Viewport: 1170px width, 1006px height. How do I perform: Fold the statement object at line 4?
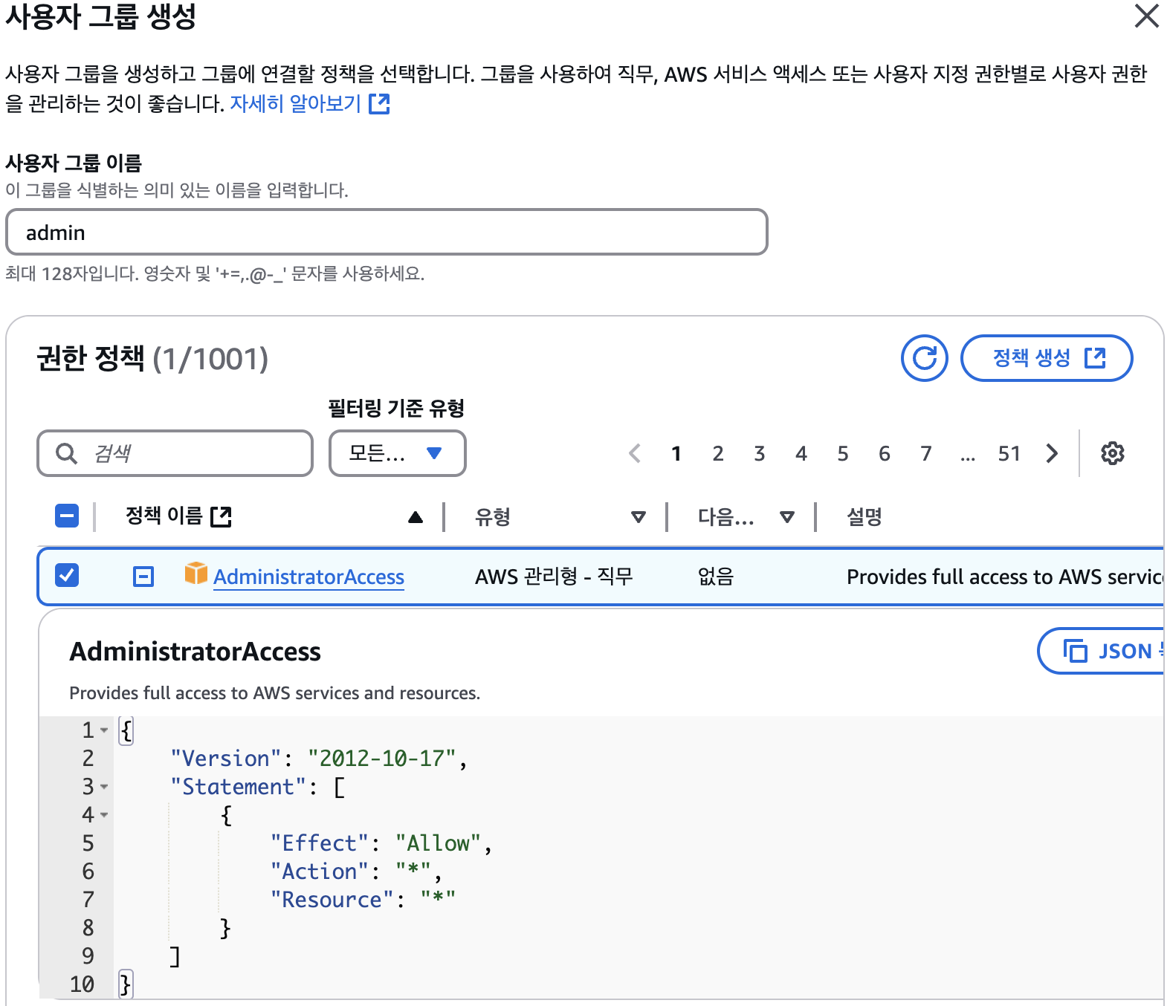coord(104,815)
